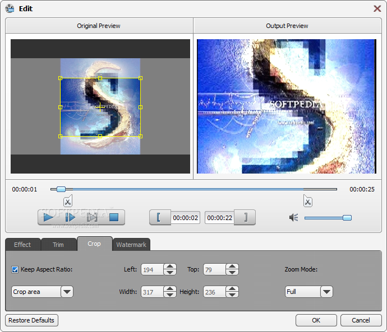Click the play-next-frame step button
The height and width of the screenshot is (332, 387).
click(x=70, y=217)
